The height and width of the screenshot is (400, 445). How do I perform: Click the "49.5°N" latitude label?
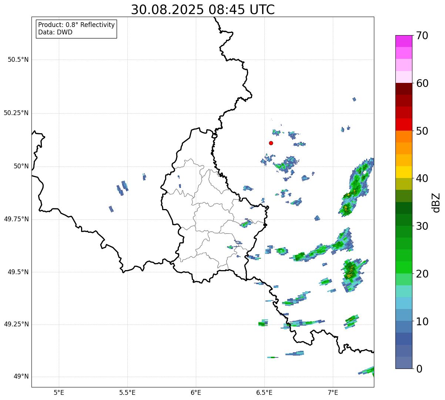click(x=18, y=272)
